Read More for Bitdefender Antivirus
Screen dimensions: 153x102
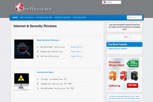pos(77,47)
